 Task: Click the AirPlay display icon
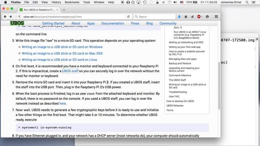click(x=139, y=2)
